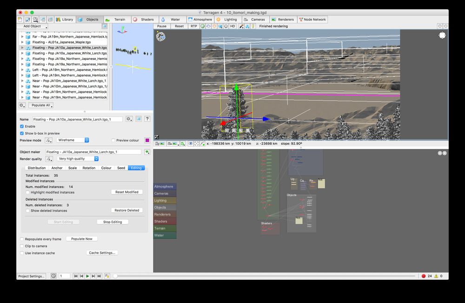The image size is (465, 303).
Task: Switch to the Atmosphere layout
Action: [200, 19]
